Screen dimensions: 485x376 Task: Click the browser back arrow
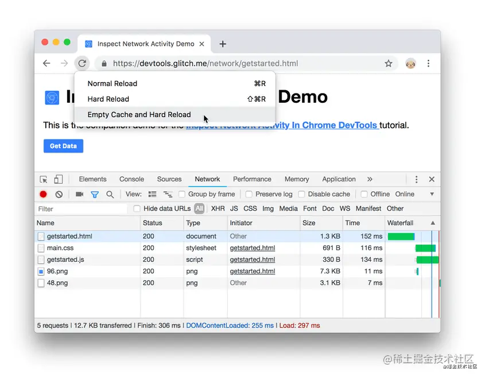(46, 64)
